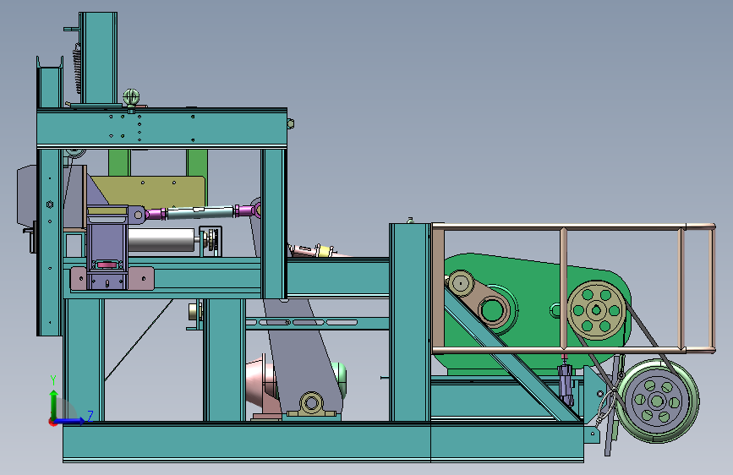Select the pillow block bearing under the gray arm
The height and width of the screenshot is (475, 733).
(311, 405)
